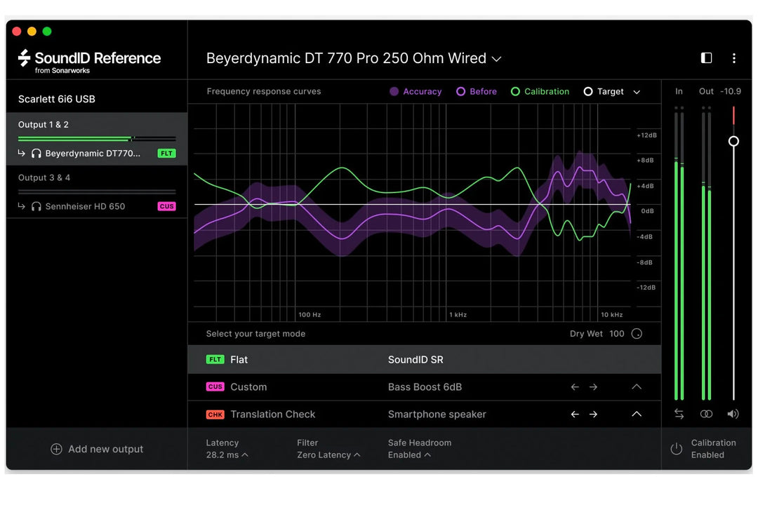The width and height of the screenshot is (758, 505).
Task: Mute output with the speaker icon
Action: click(733, 414)
